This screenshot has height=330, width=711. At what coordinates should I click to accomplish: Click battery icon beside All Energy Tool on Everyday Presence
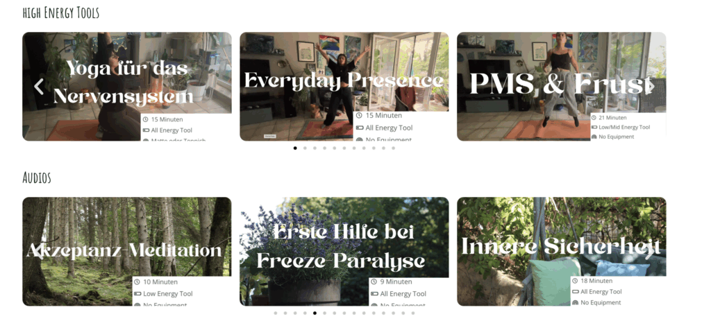[360, 128]
